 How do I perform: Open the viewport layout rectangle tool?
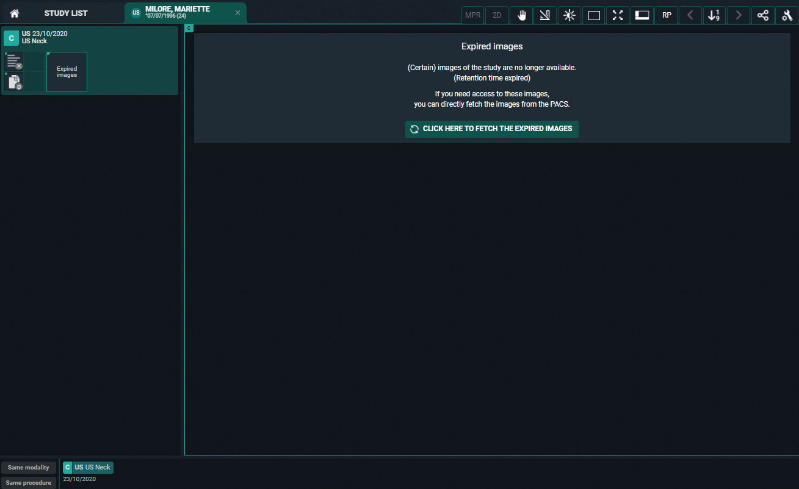coord(594,15)
